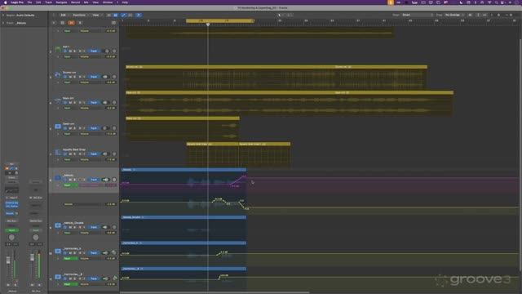The width and height of the screenshot is (522, 294).
Task: Select the _Melody_Double region header
Action: (x=184, y=217)
